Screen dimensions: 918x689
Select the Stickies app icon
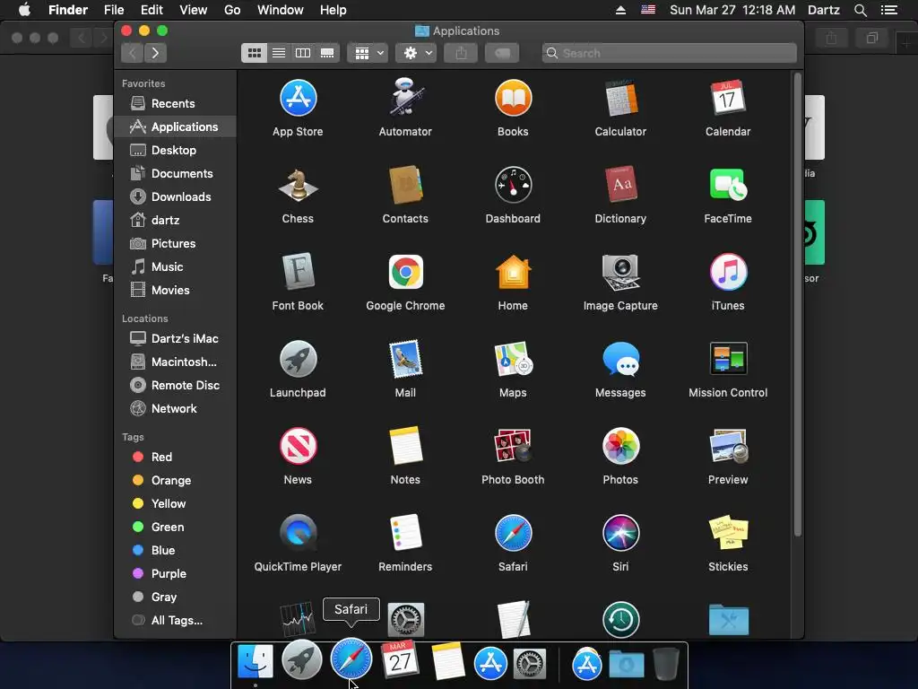(728, 533)
